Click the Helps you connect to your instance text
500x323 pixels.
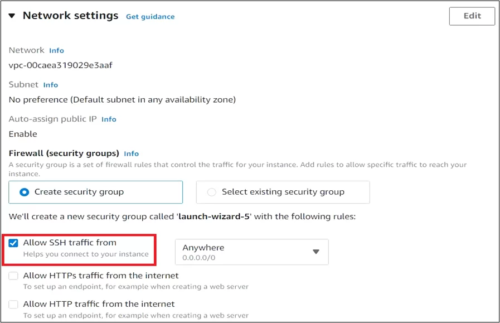click(x=86, y=254)
